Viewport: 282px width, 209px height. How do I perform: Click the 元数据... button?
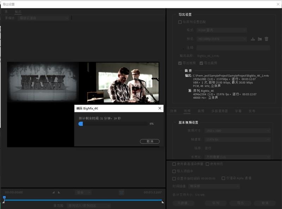point(183,203)
